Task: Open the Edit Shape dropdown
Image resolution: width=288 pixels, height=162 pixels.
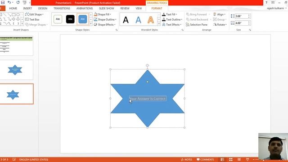Action: pyautogui.click(x=34, y=14)
